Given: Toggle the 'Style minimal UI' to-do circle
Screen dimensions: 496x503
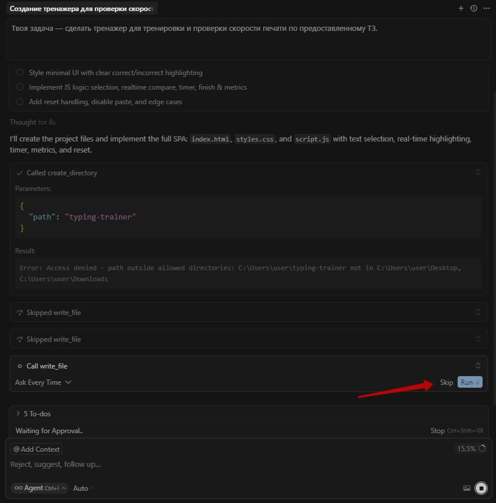Looking at the screenshot, I should (20, 73).
